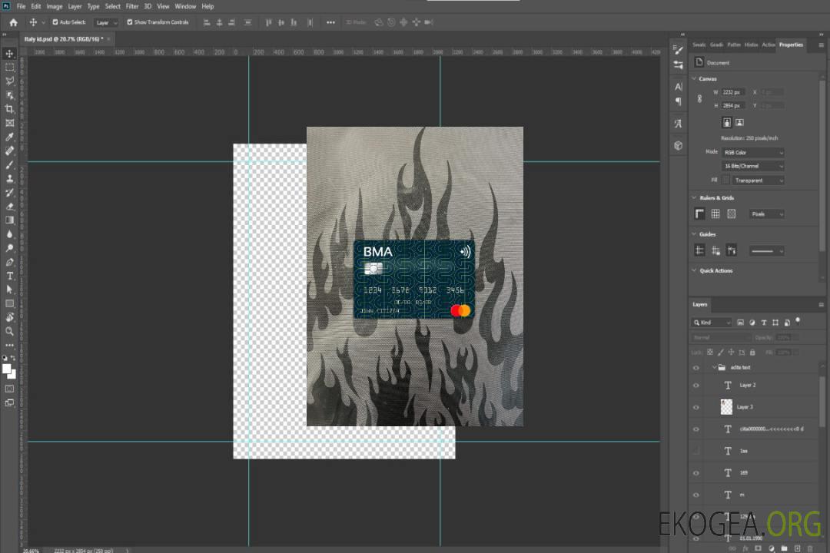Select the Zoom tool in the toolbar
830x553 pixels.
[10, 331]
